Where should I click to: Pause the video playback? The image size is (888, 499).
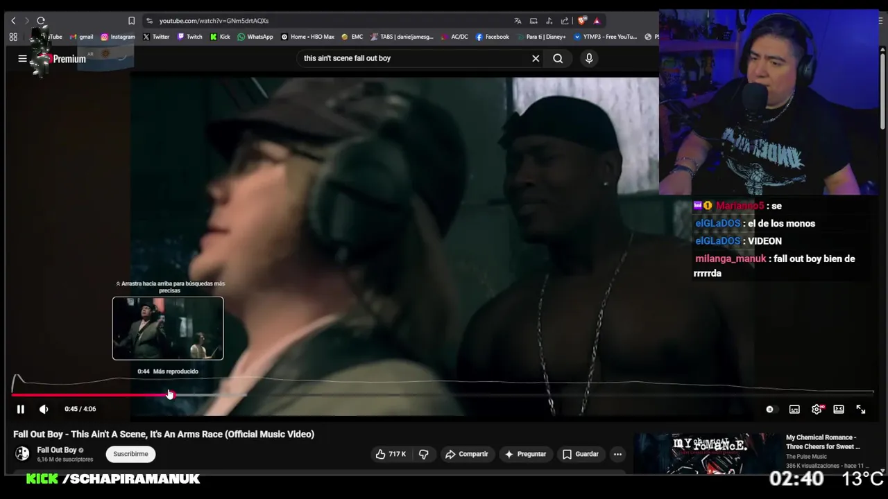(20, 410)
